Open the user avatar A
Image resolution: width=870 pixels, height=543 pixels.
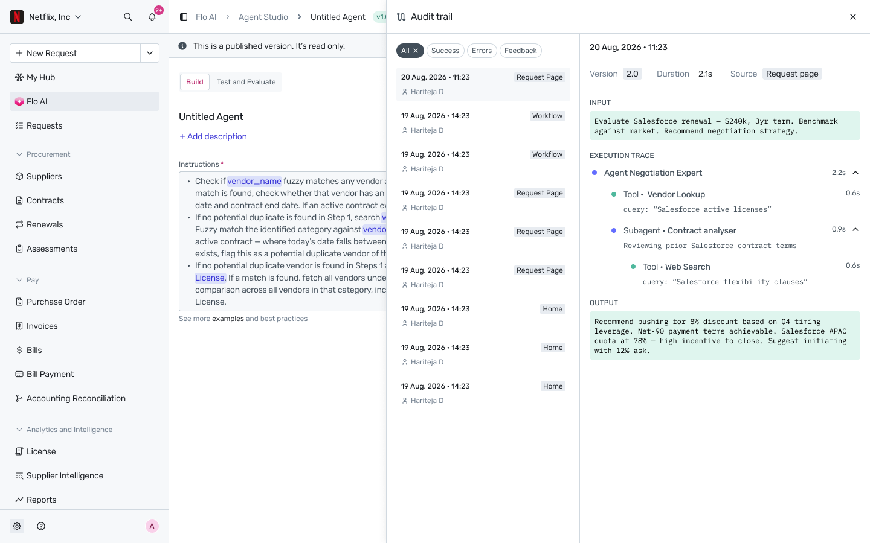[x=152, y=526]
